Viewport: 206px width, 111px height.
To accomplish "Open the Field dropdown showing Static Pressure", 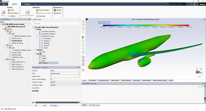I will tap(65, 73).
